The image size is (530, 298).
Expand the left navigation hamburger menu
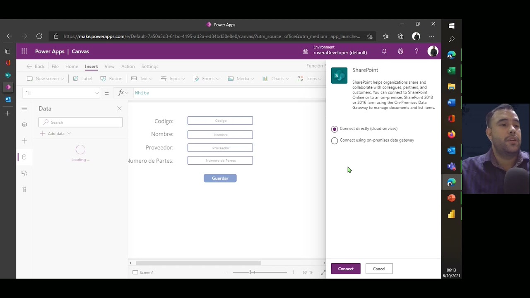24,108
